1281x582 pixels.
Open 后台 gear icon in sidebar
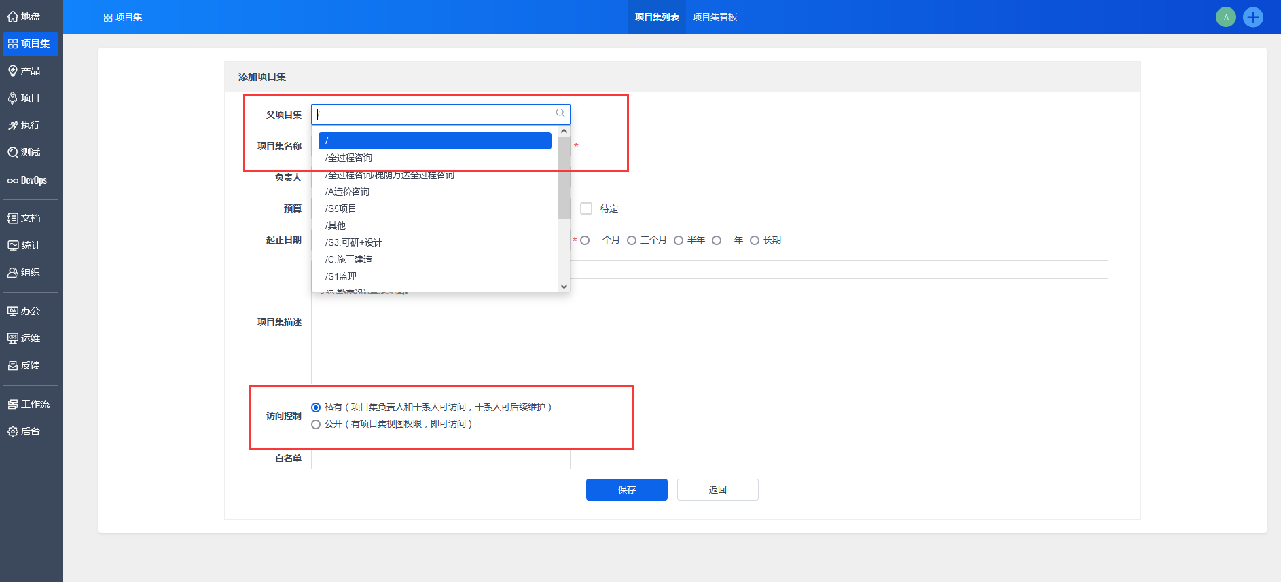coord(13,431)
